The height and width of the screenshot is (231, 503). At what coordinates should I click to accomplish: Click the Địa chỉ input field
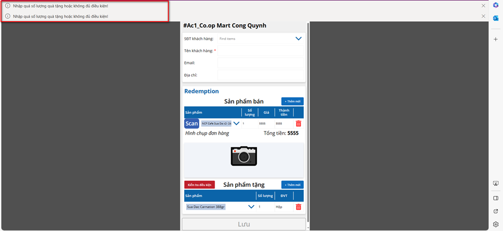tap(261, 75)
